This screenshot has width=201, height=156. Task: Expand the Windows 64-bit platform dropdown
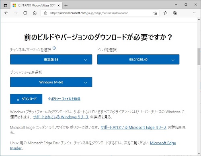coord(51,82)
